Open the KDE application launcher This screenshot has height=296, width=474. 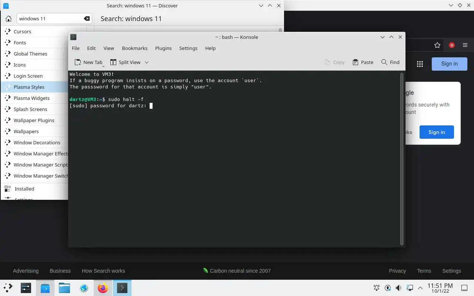(8, 288)
